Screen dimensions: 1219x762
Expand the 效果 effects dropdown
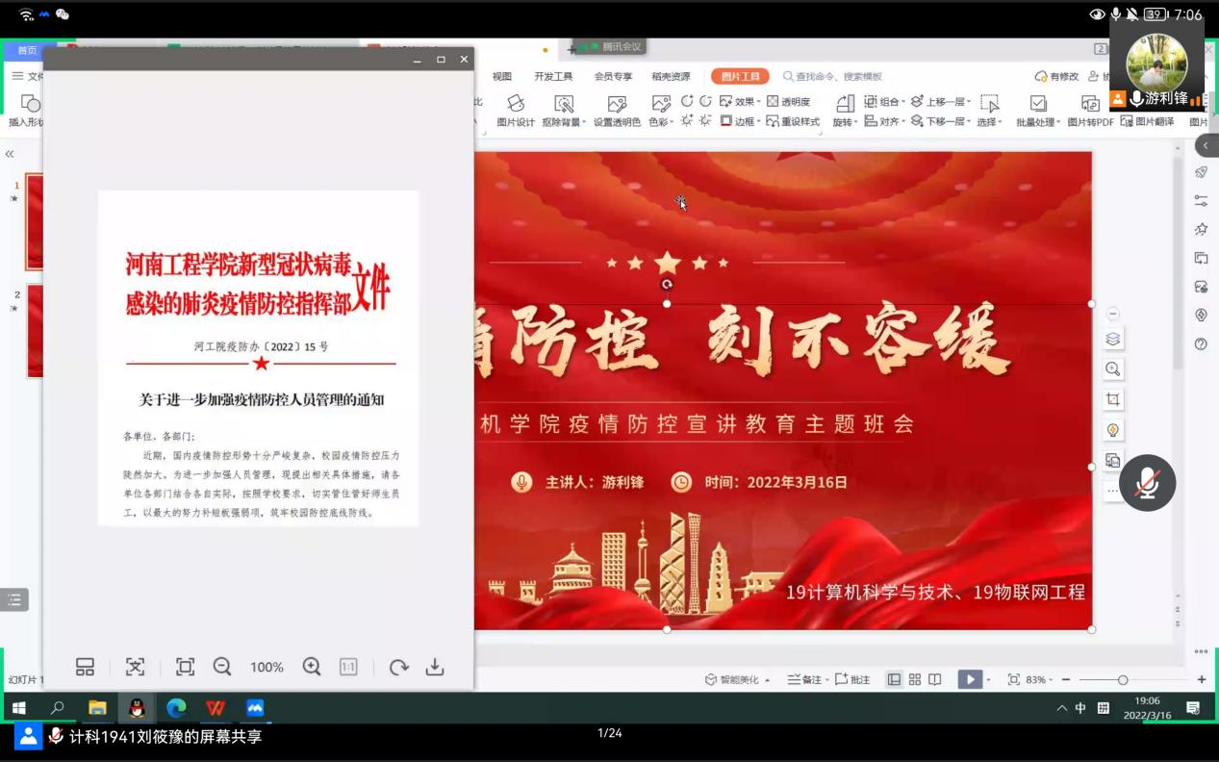[x=740, y=101]
